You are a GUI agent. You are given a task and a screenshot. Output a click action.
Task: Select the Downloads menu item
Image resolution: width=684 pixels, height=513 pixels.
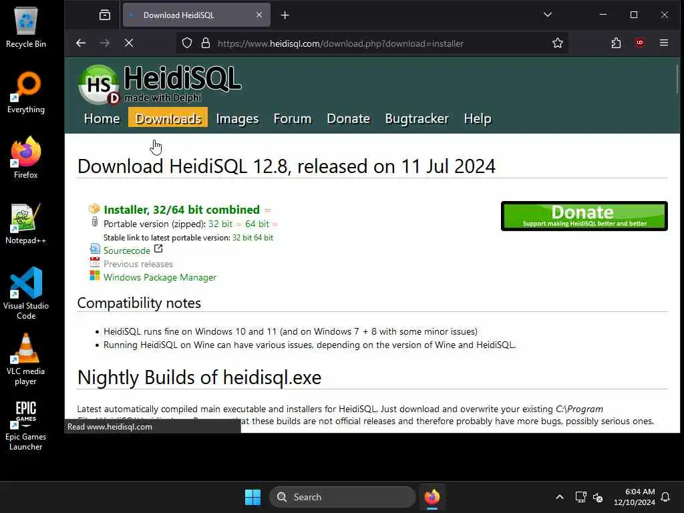tap(168, 118)
